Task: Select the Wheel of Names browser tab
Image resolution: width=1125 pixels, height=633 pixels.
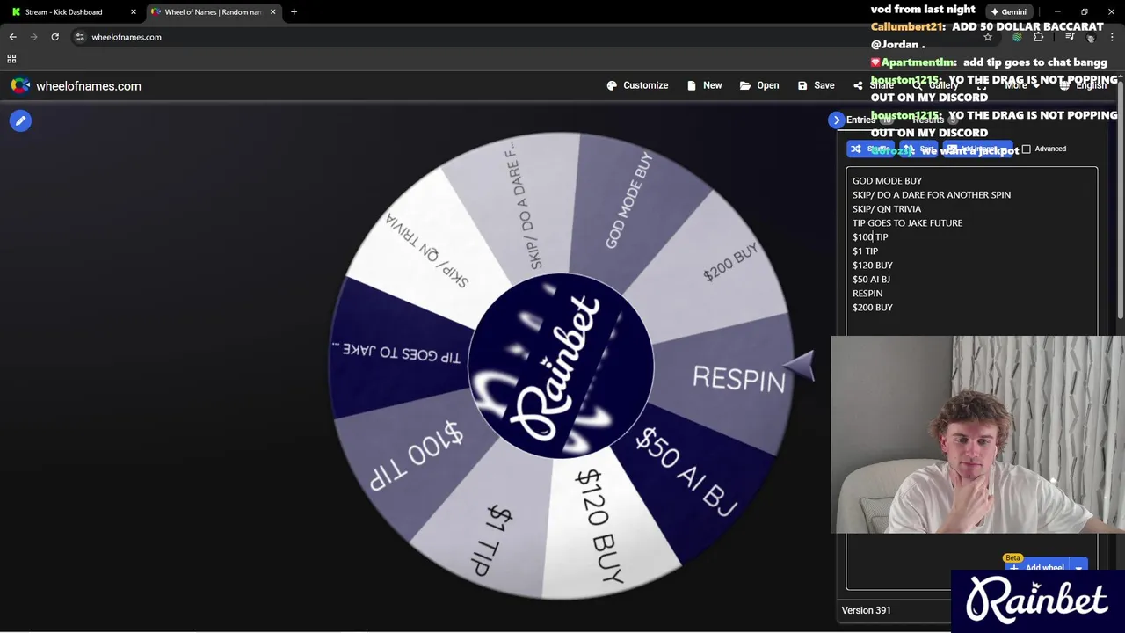Action: point(213,11)
